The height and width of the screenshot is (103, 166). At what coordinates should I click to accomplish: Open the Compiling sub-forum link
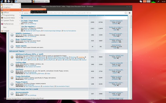pyautogui.click(x=81, y=57)
